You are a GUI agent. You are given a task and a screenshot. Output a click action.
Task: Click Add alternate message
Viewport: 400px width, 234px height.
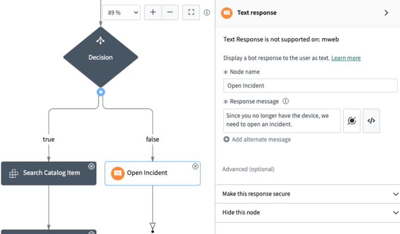click(257, 139)
